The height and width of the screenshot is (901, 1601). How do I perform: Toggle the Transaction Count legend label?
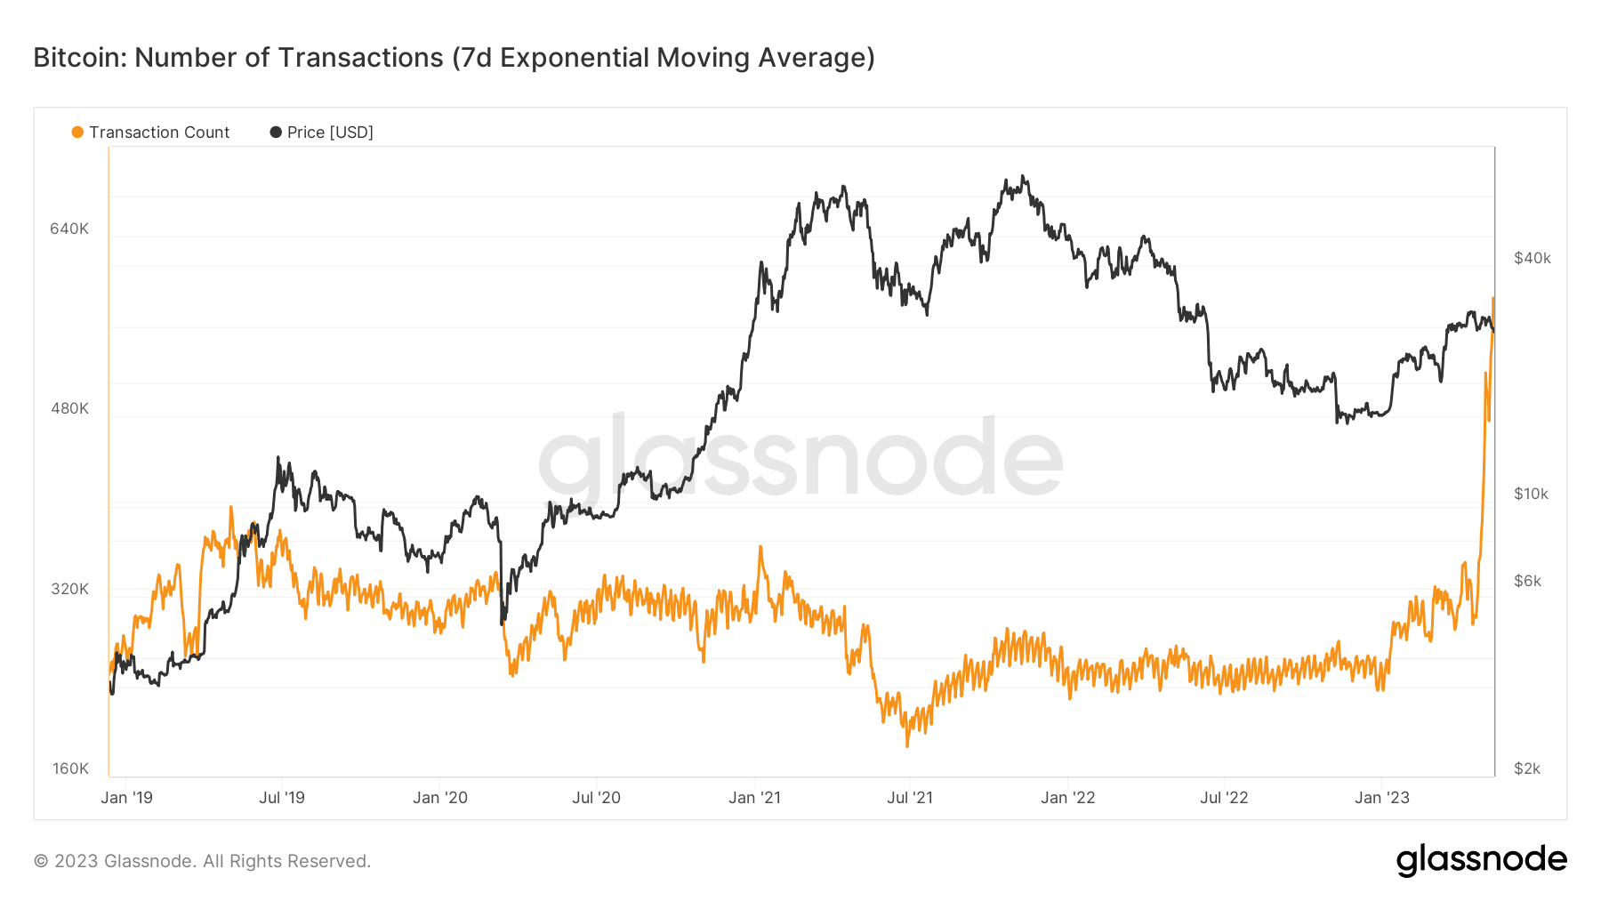coord(159,133)
